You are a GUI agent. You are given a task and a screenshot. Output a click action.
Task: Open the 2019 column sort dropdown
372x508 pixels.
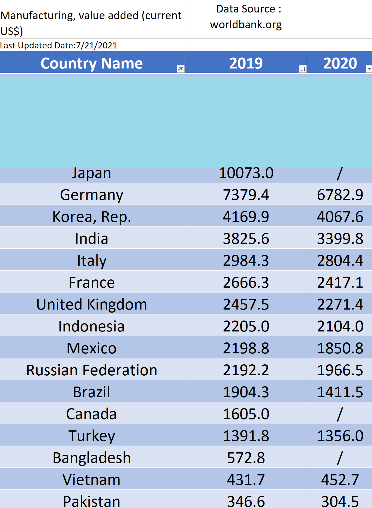click(x=303, y=69)
